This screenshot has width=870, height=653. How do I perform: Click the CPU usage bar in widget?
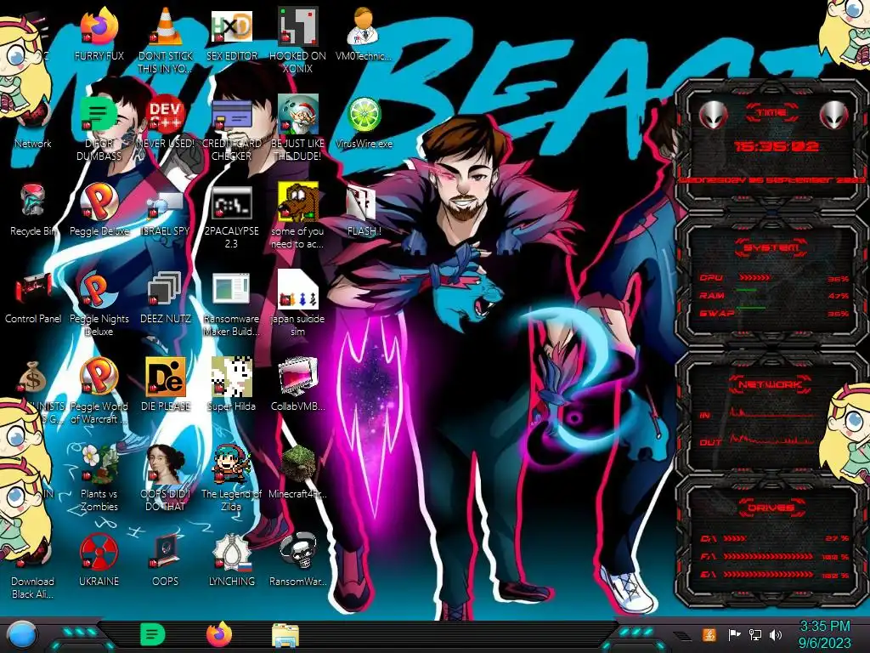coord(754,277)
